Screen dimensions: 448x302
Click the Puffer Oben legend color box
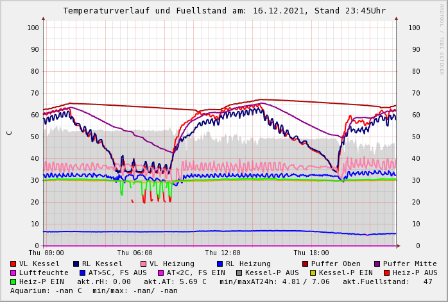(306, 264)
